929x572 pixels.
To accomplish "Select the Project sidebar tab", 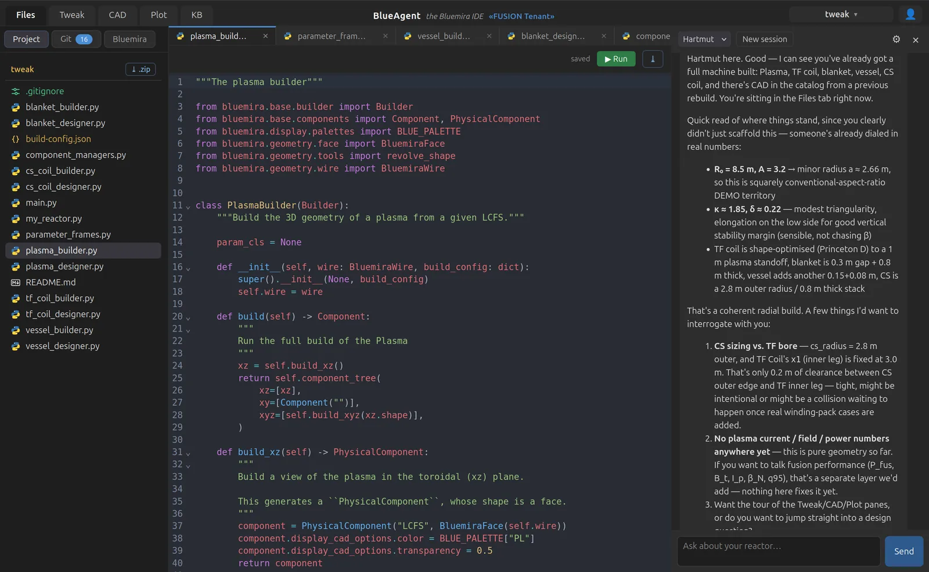I will [26, 39].
